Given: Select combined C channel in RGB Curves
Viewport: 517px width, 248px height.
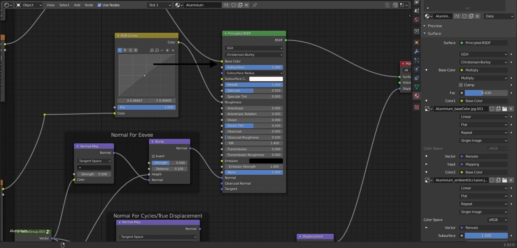Looking at the screenshot, I should 120,50.
